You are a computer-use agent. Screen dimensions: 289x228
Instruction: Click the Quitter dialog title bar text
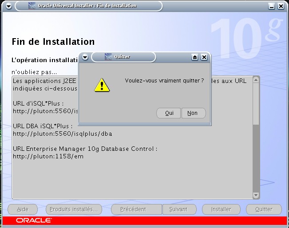[122, 57]
